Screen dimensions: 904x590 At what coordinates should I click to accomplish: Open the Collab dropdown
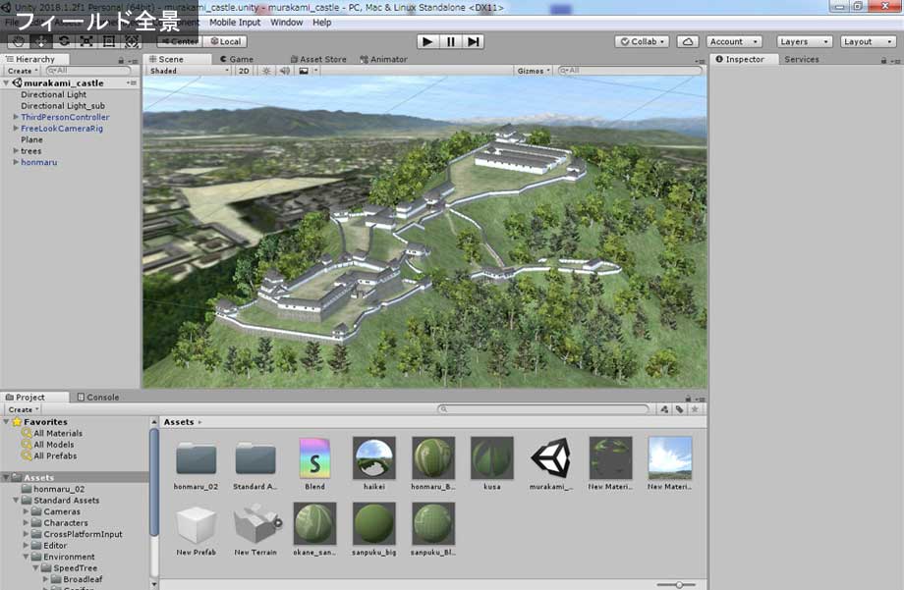tap(643, 41)
